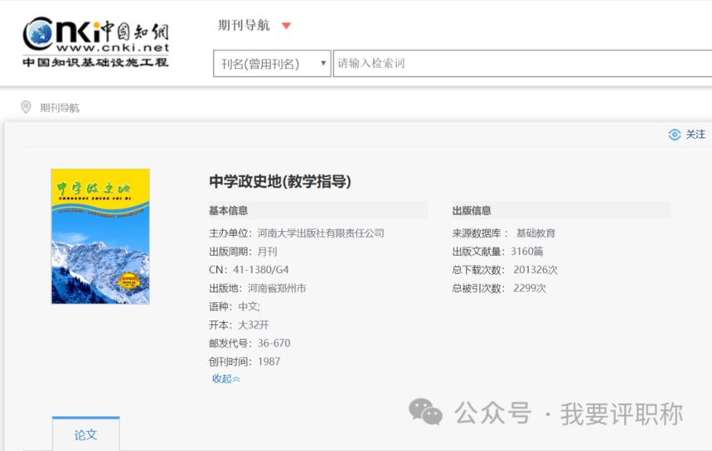Select the 出版周期 value 月刊
The height and width of the screenshot is (451, 712).
click(x=268, y=252)
